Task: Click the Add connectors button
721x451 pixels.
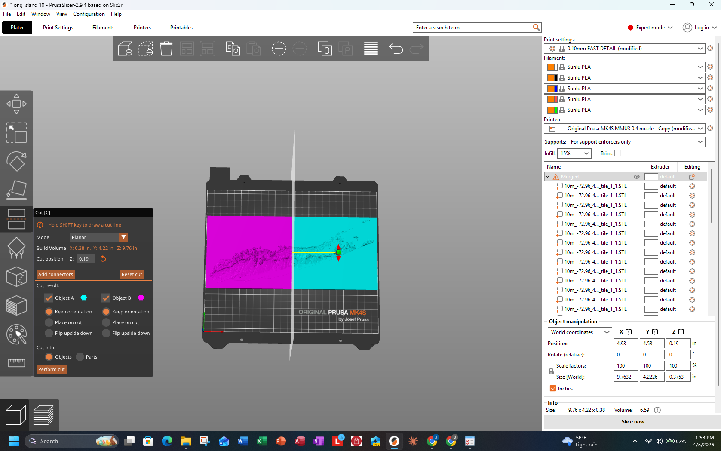Action: click(55, 274)
